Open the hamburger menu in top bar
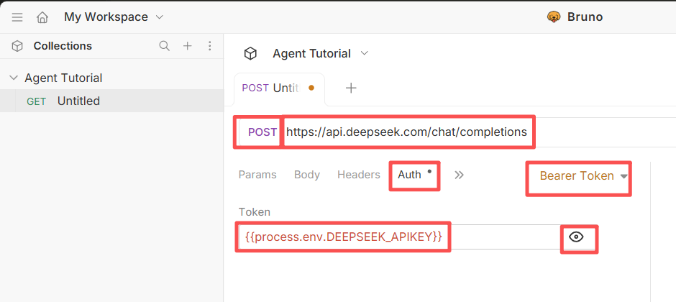The width and height of the screenshot is (676, 302). click(x=17, y=17)
